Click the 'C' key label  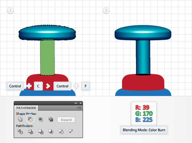pyautogui.click(x=38, y=86)
